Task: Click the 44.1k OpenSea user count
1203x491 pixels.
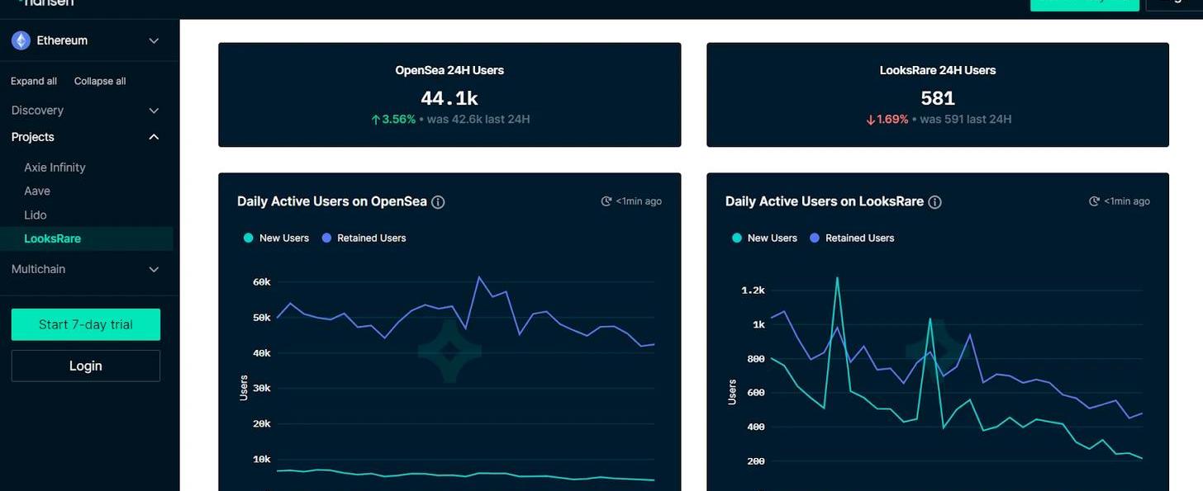Action: 449,98
